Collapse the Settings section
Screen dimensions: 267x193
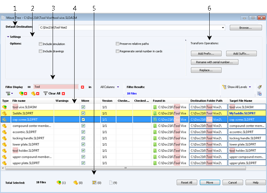click(x=8, y=36)
